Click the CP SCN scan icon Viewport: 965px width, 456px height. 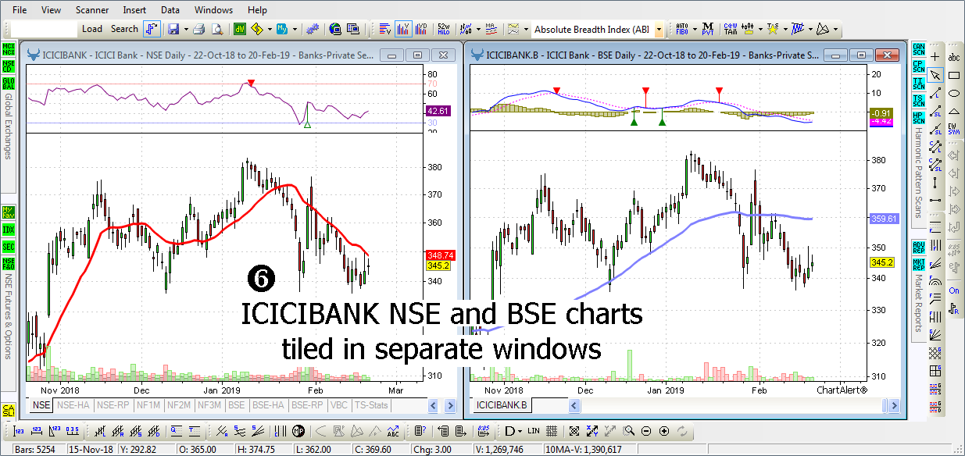coord(918,66)
